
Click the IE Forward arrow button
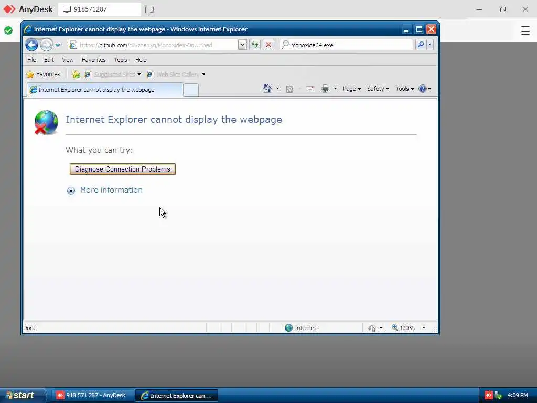(x=46, y=45)
